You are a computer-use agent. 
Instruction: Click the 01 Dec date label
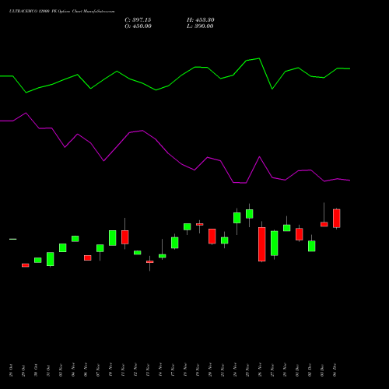pos(297,370)
